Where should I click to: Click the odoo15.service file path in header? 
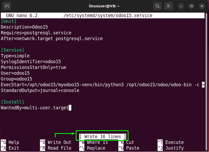pyautogui.click(x=108, y=15)
